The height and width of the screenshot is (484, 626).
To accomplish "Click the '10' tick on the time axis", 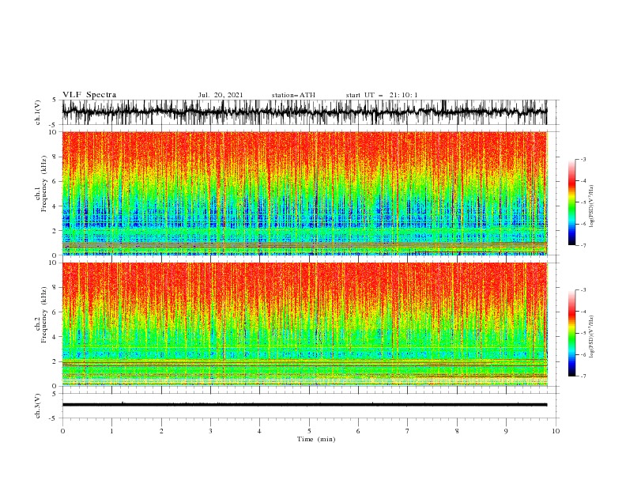I will click(556, 431).
